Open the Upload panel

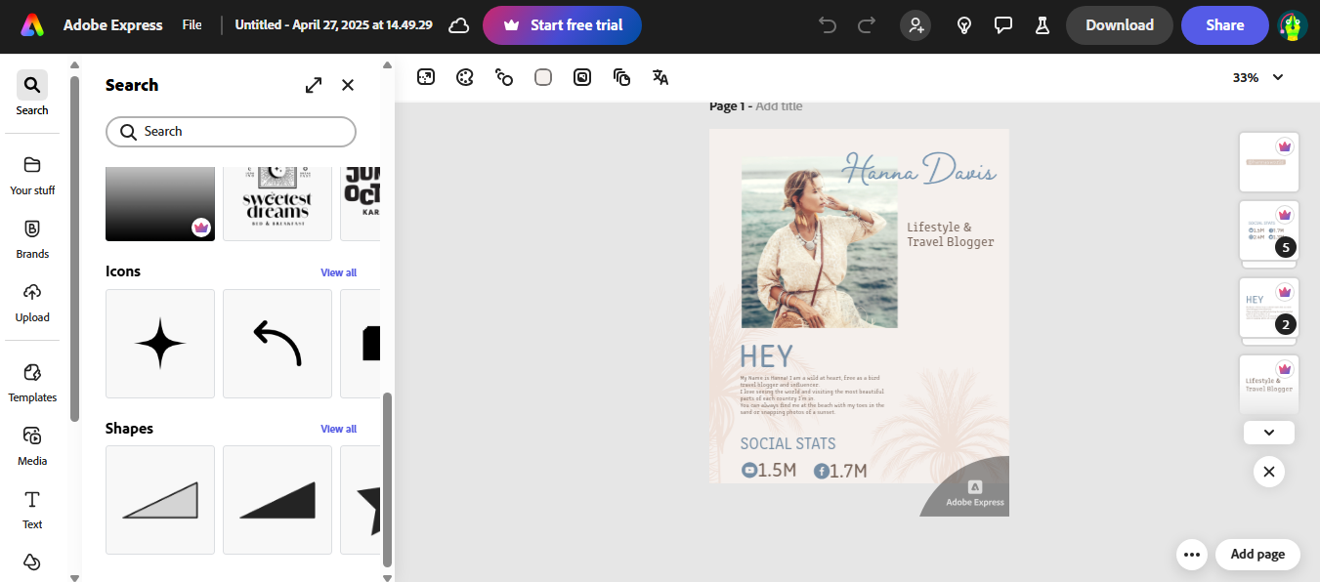[32, 302]
